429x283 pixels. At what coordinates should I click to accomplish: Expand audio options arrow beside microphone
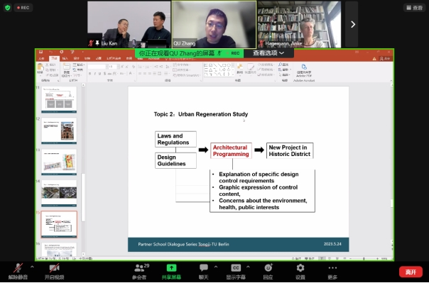pyautogui.click(x=32, y=267)
